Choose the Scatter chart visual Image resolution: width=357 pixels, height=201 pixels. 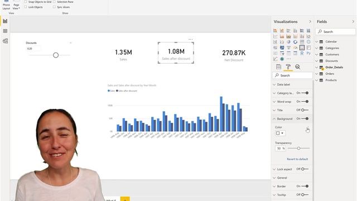pyautogui.click(x=282, y=42)
